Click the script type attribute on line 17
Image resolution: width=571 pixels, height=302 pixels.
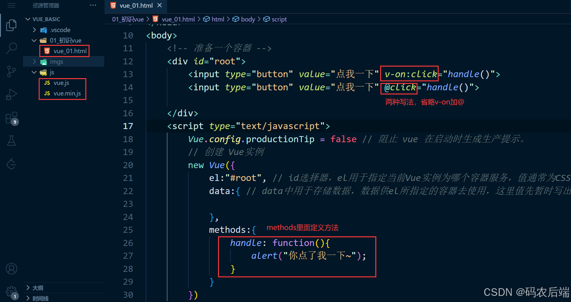[267, 126]
